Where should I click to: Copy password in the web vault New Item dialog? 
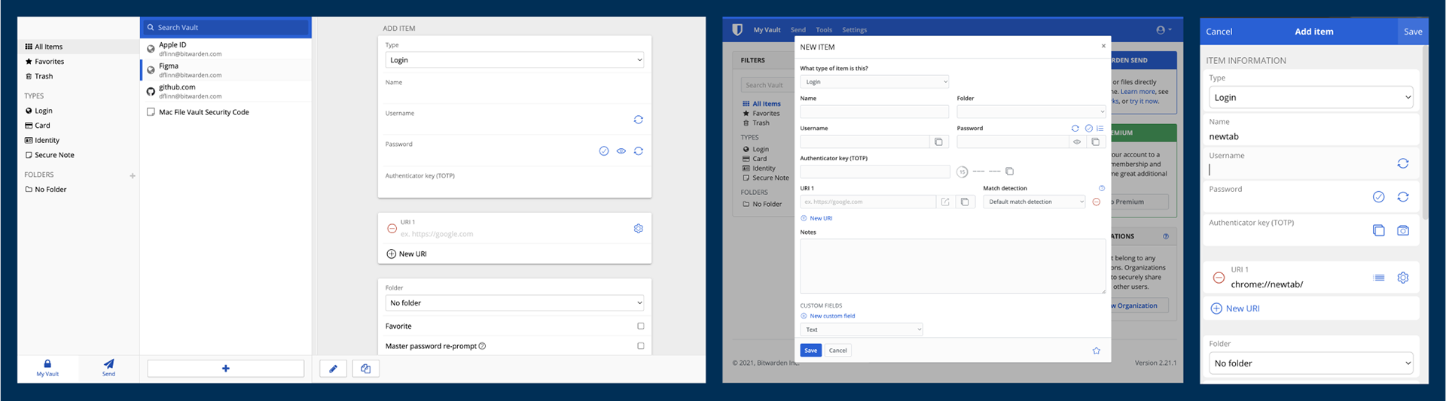pos(1096,141)
